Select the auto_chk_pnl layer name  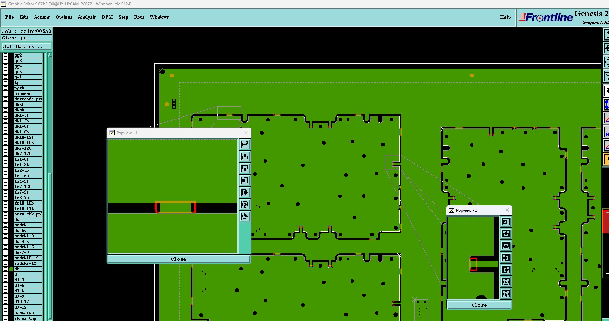[28, 214]
